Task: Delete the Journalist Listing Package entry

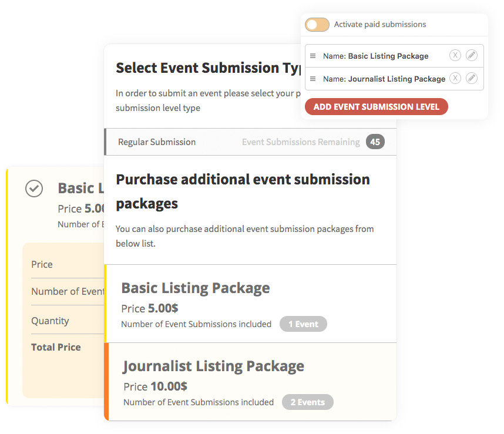Action: (455, 78)
